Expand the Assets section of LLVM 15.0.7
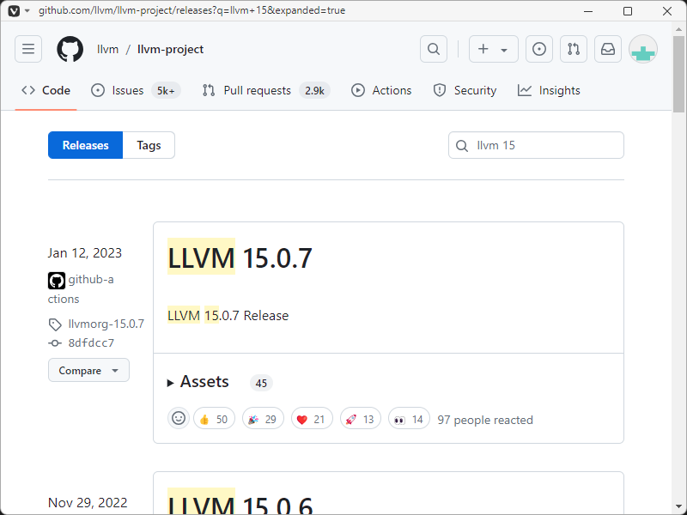The height and width of the screenshot is (515, 687). point(198,382)
